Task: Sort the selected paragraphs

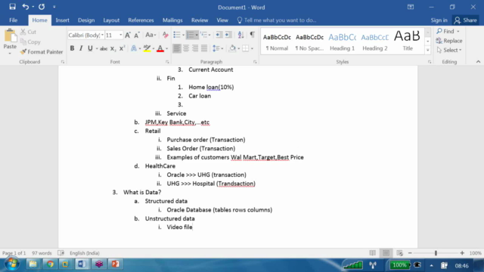Action: tap(241, 35)
